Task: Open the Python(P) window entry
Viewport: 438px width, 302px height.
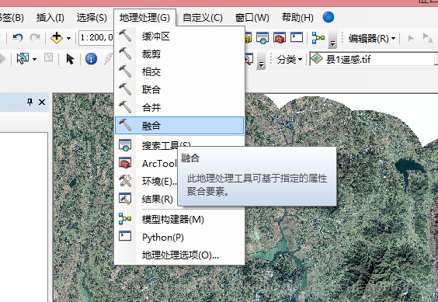Action: coord(179,238)
